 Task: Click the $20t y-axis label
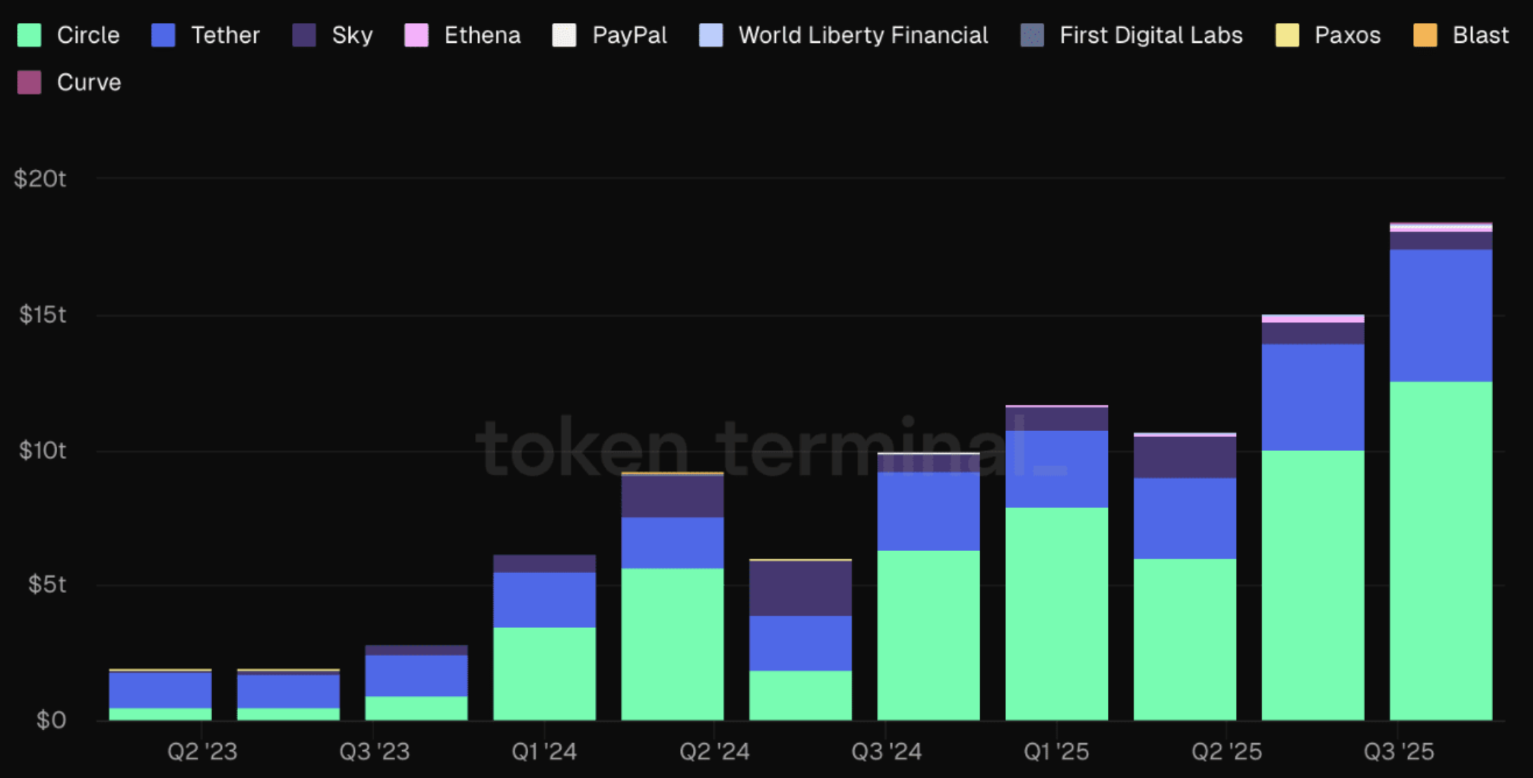(x=40, y=178)
